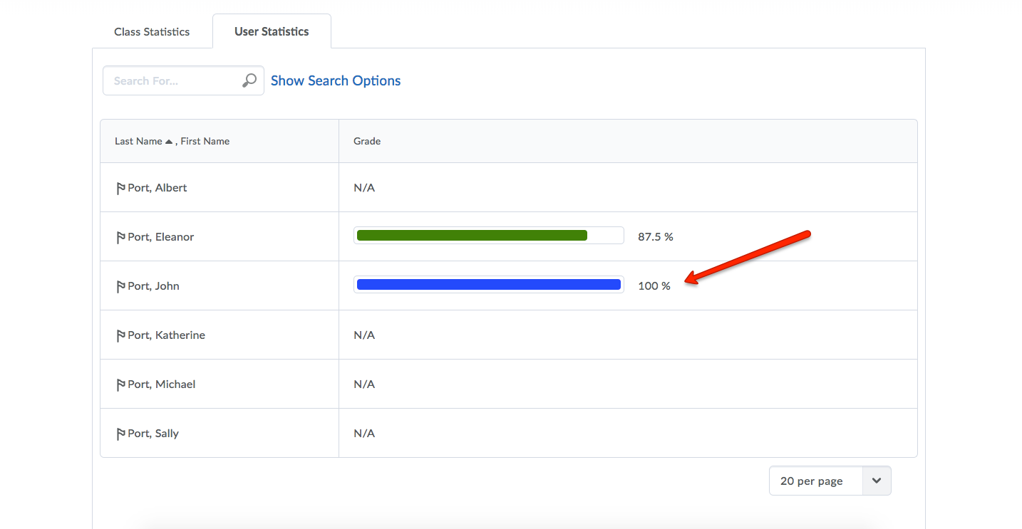Click the flag icon beside Port, Michael

pyautogui.click(x=120, y=384)
